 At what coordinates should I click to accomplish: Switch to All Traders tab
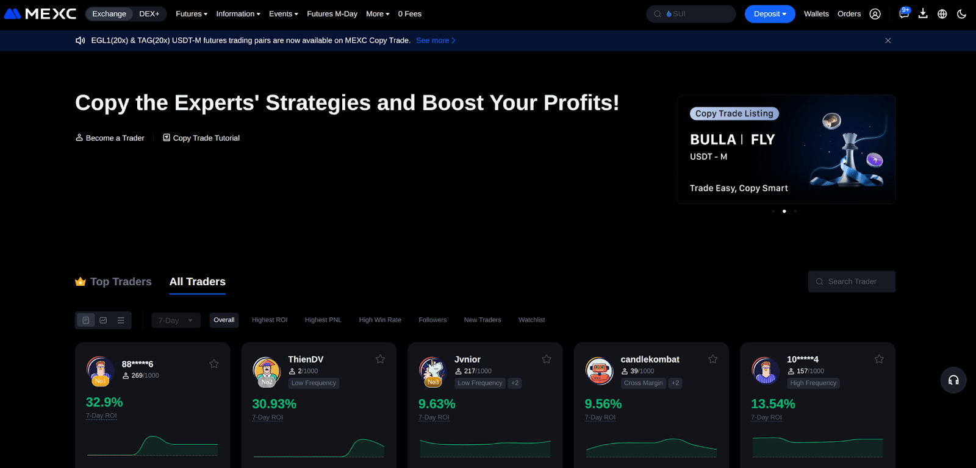198,282
